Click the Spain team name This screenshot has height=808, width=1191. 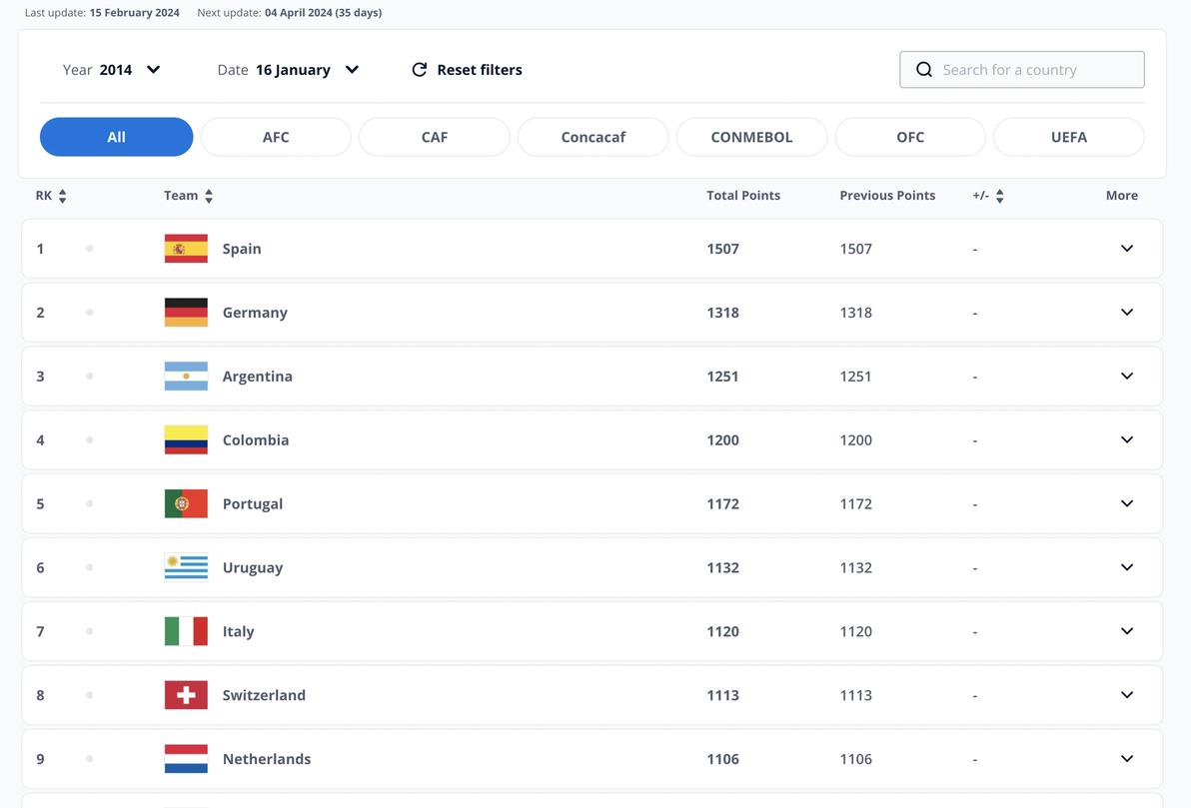point(242,249)
